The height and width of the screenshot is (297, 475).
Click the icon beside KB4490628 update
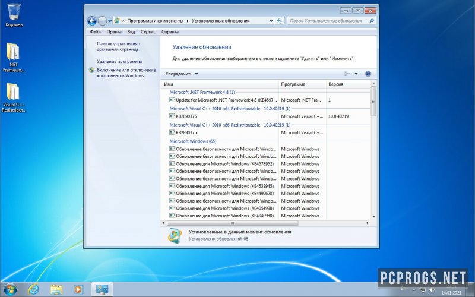pyautogui.click(x=172, y=193)
